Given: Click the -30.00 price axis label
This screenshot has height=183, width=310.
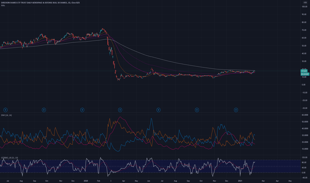Looking at the screenshot, I should tap(304, 108).
